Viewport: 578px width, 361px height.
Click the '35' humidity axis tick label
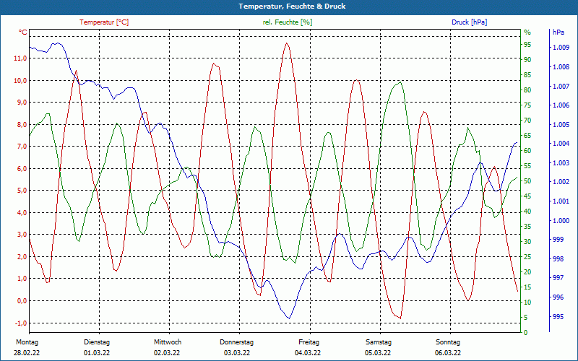pos(527,227)
